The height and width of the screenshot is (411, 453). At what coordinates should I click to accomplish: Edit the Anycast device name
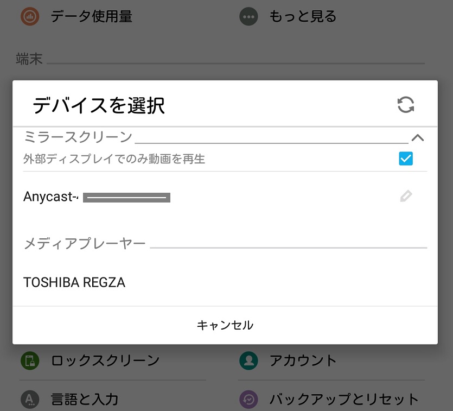406,196
